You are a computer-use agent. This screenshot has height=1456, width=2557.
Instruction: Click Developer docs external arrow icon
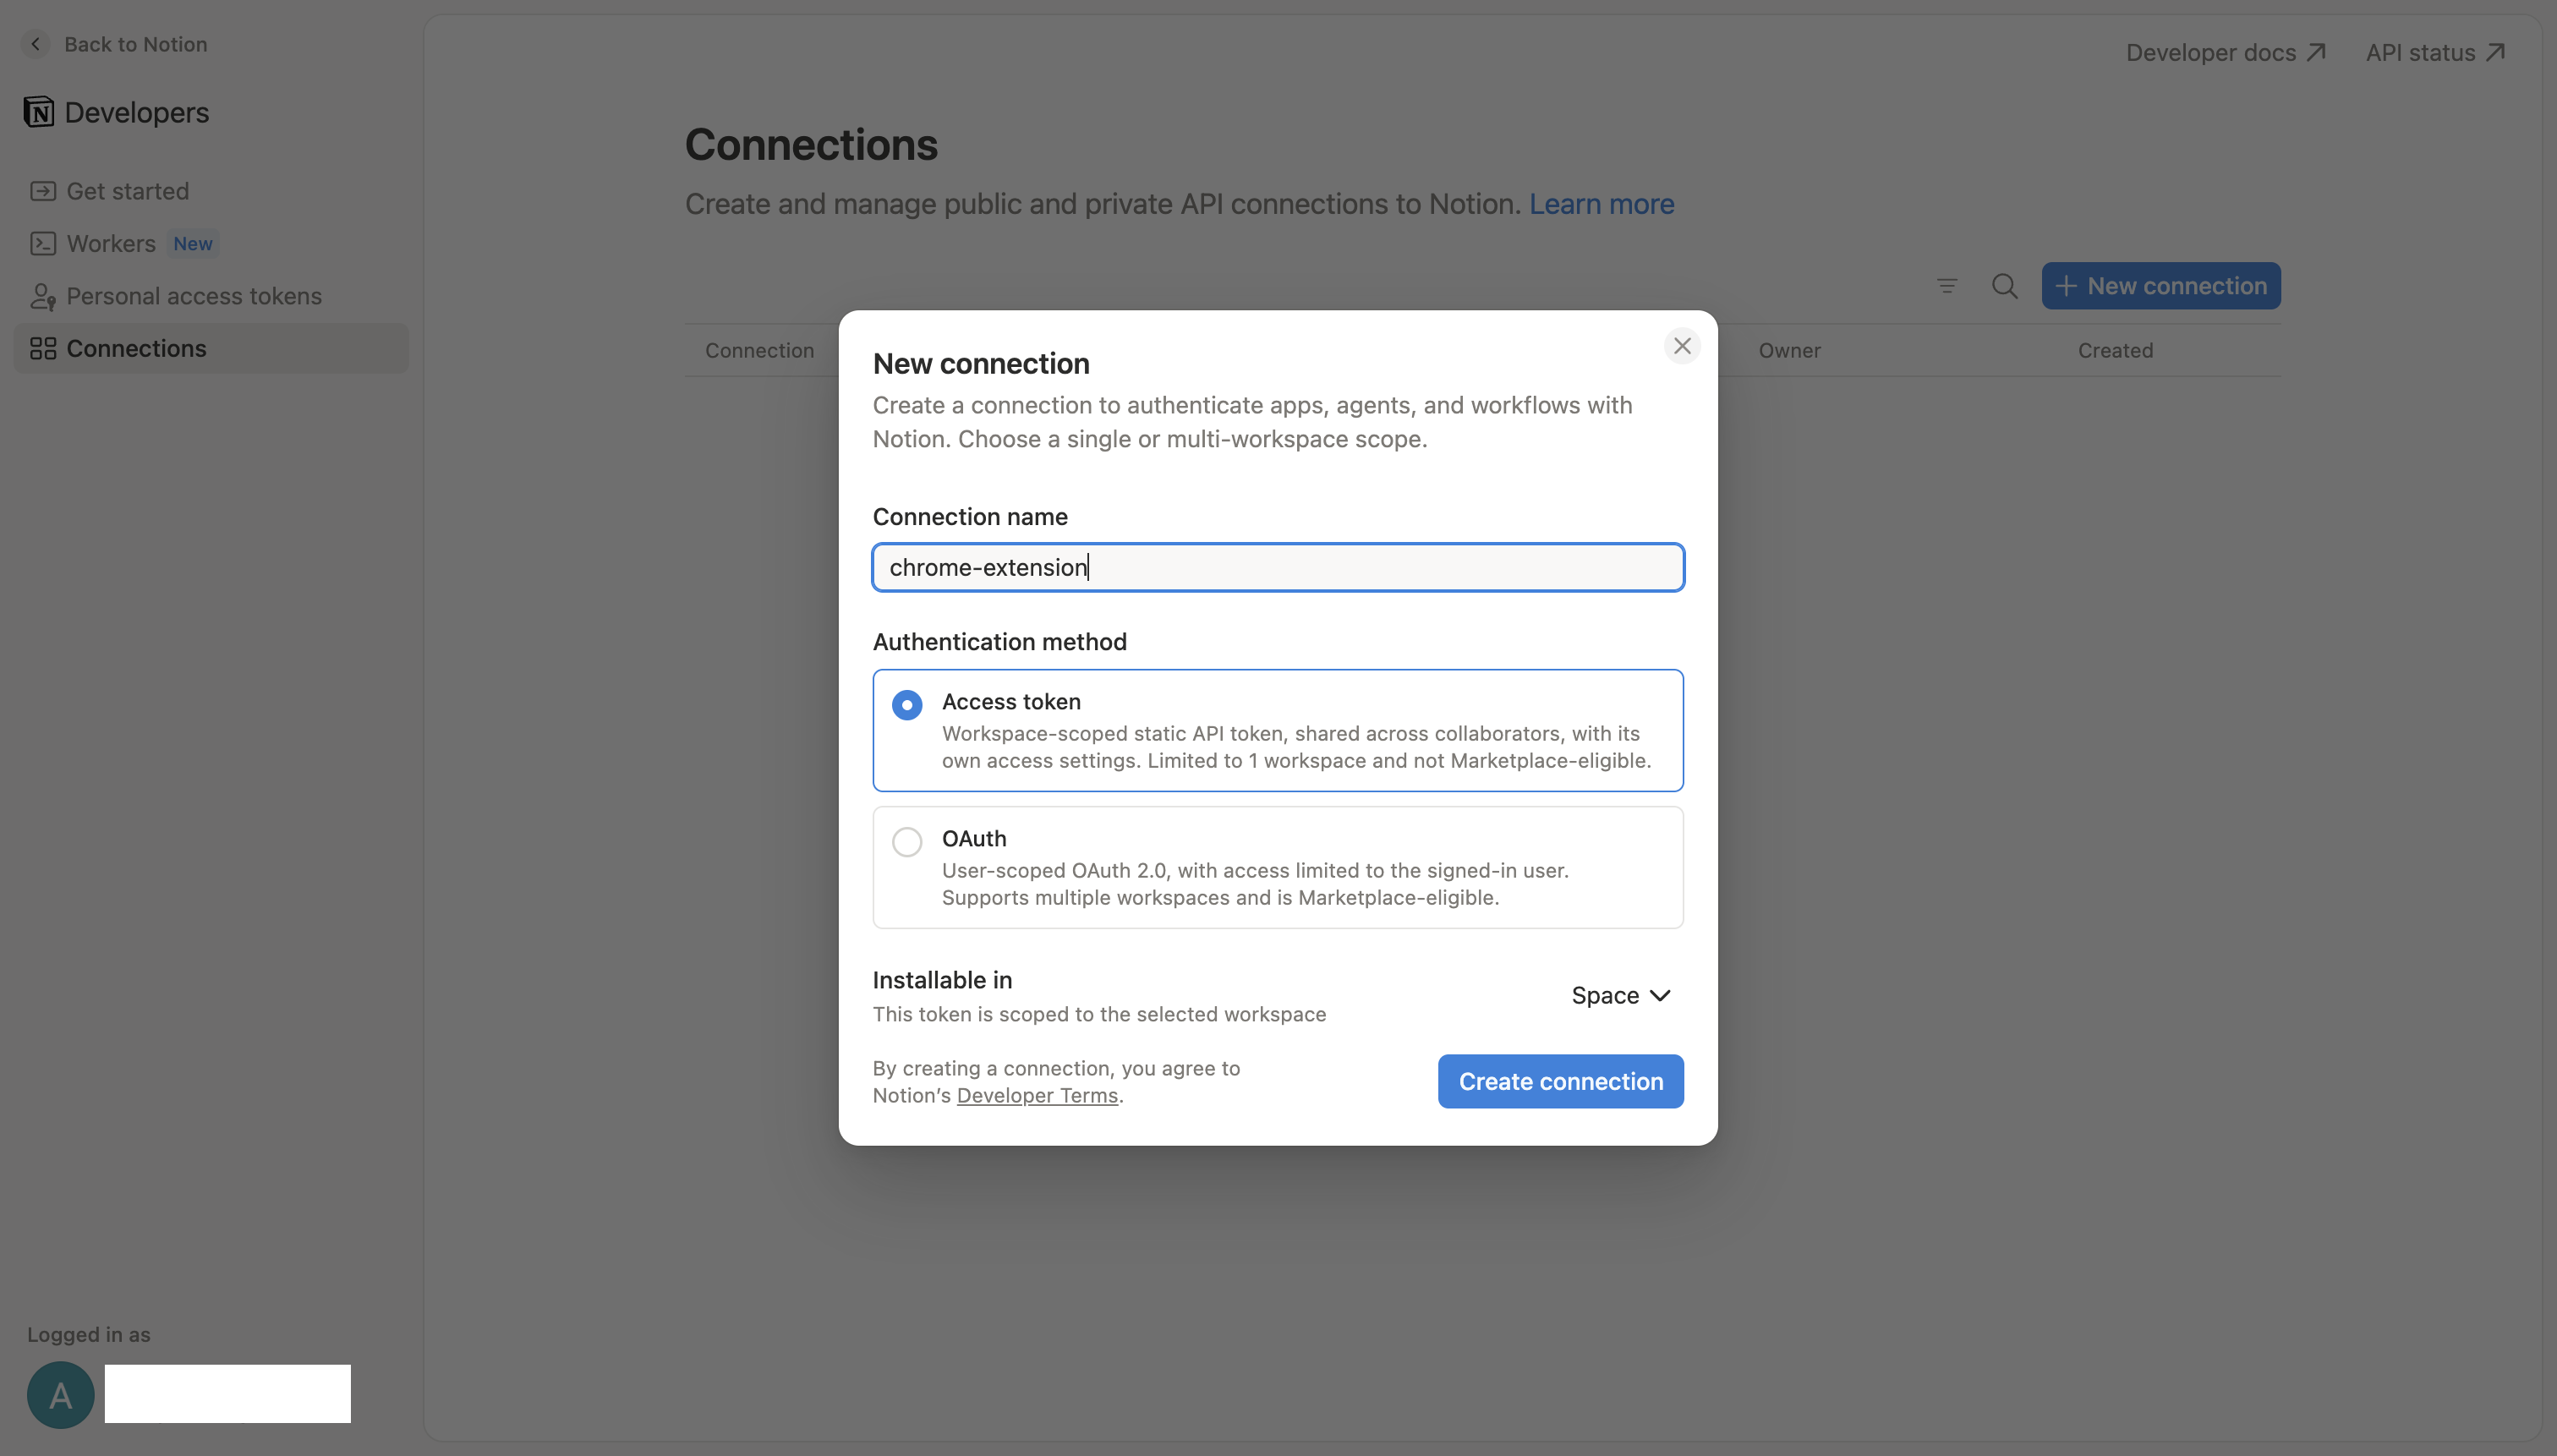point(2316,52)
